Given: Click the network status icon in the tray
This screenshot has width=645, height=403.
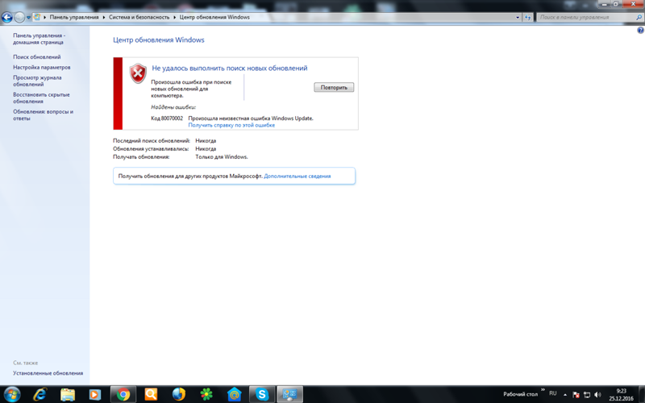Looking at the screenshot, I should click(x=587, y=395).
